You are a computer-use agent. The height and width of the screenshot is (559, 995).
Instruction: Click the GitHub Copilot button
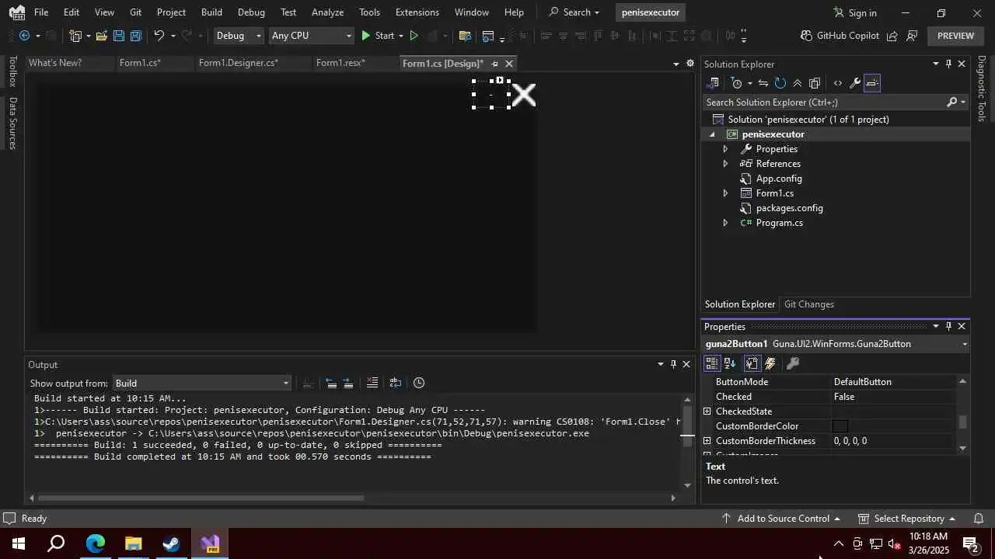point(840,36)
